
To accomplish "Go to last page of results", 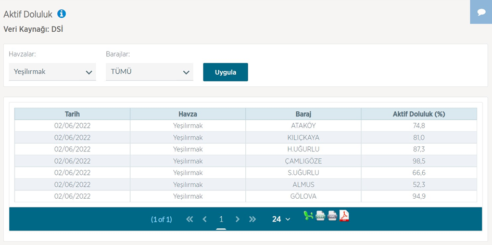I will click(253, 220).
